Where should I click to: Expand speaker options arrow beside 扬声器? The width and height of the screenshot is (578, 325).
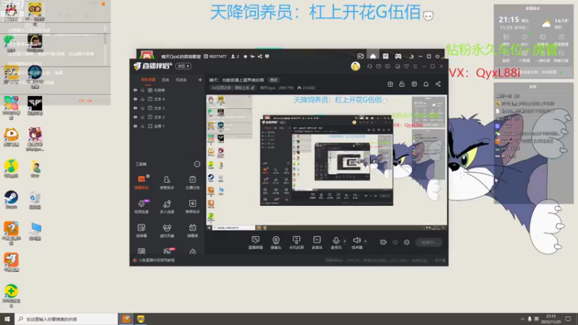(x=366, y=241)
